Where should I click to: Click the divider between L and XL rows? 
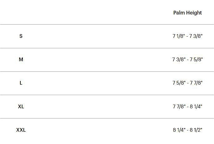107,95
